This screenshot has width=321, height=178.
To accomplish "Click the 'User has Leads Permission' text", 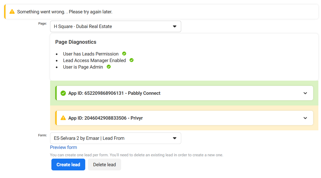I will click(91, 54).
